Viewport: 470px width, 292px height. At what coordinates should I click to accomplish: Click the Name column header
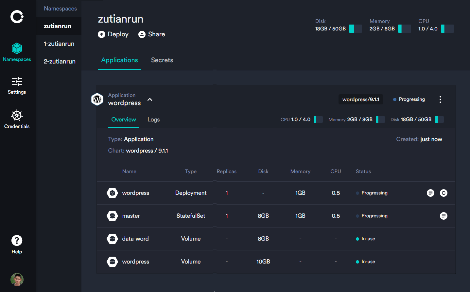click(129, 172)
